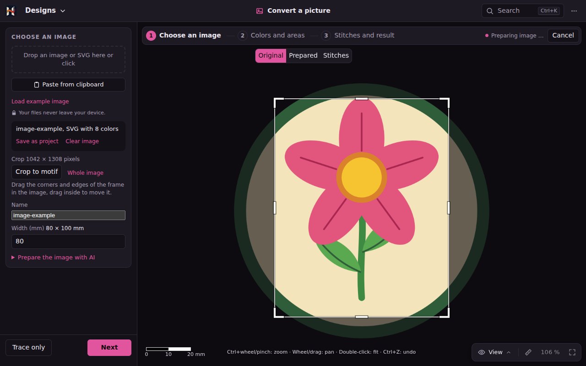
Task: Click the Preparing image status text
Action: click(x=517, y=35)
